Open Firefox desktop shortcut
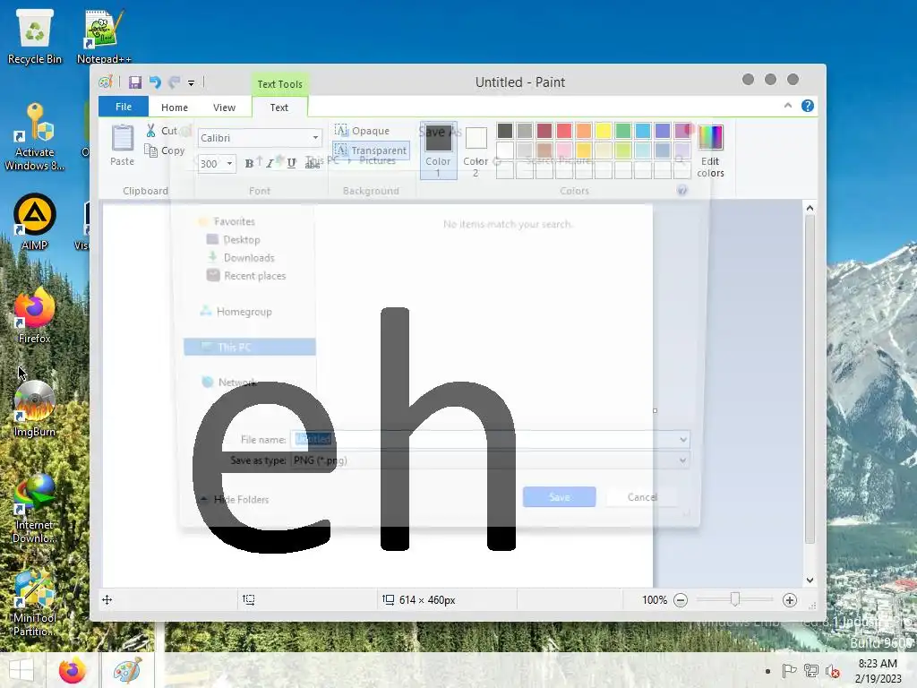917x688 pixels. [x=35, y=314]
